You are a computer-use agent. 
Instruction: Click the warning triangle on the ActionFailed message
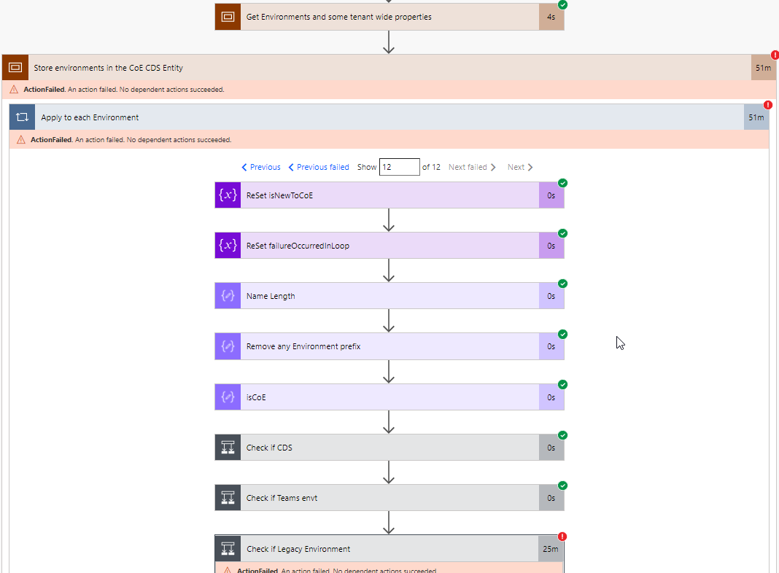(13, 88)
